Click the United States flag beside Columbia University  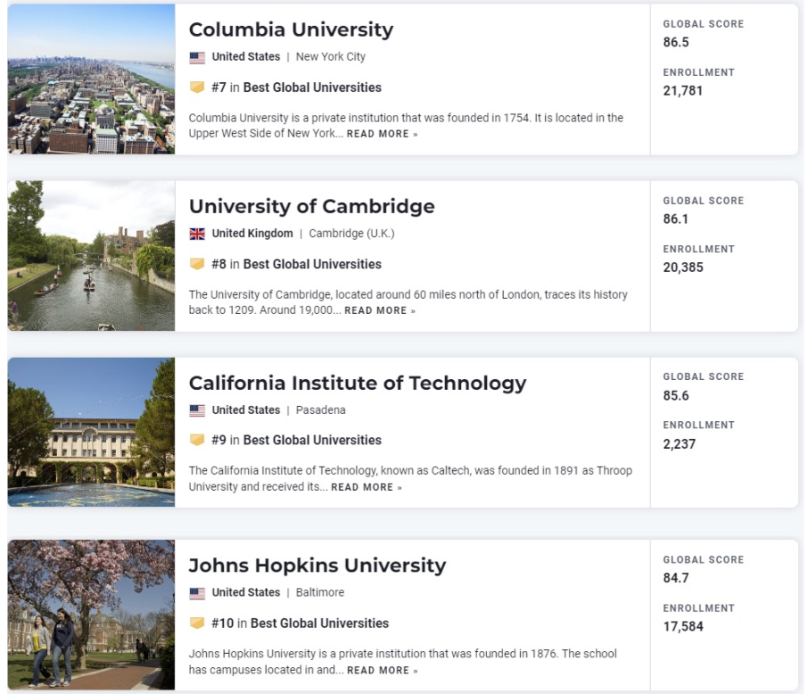tap(199, 56)
